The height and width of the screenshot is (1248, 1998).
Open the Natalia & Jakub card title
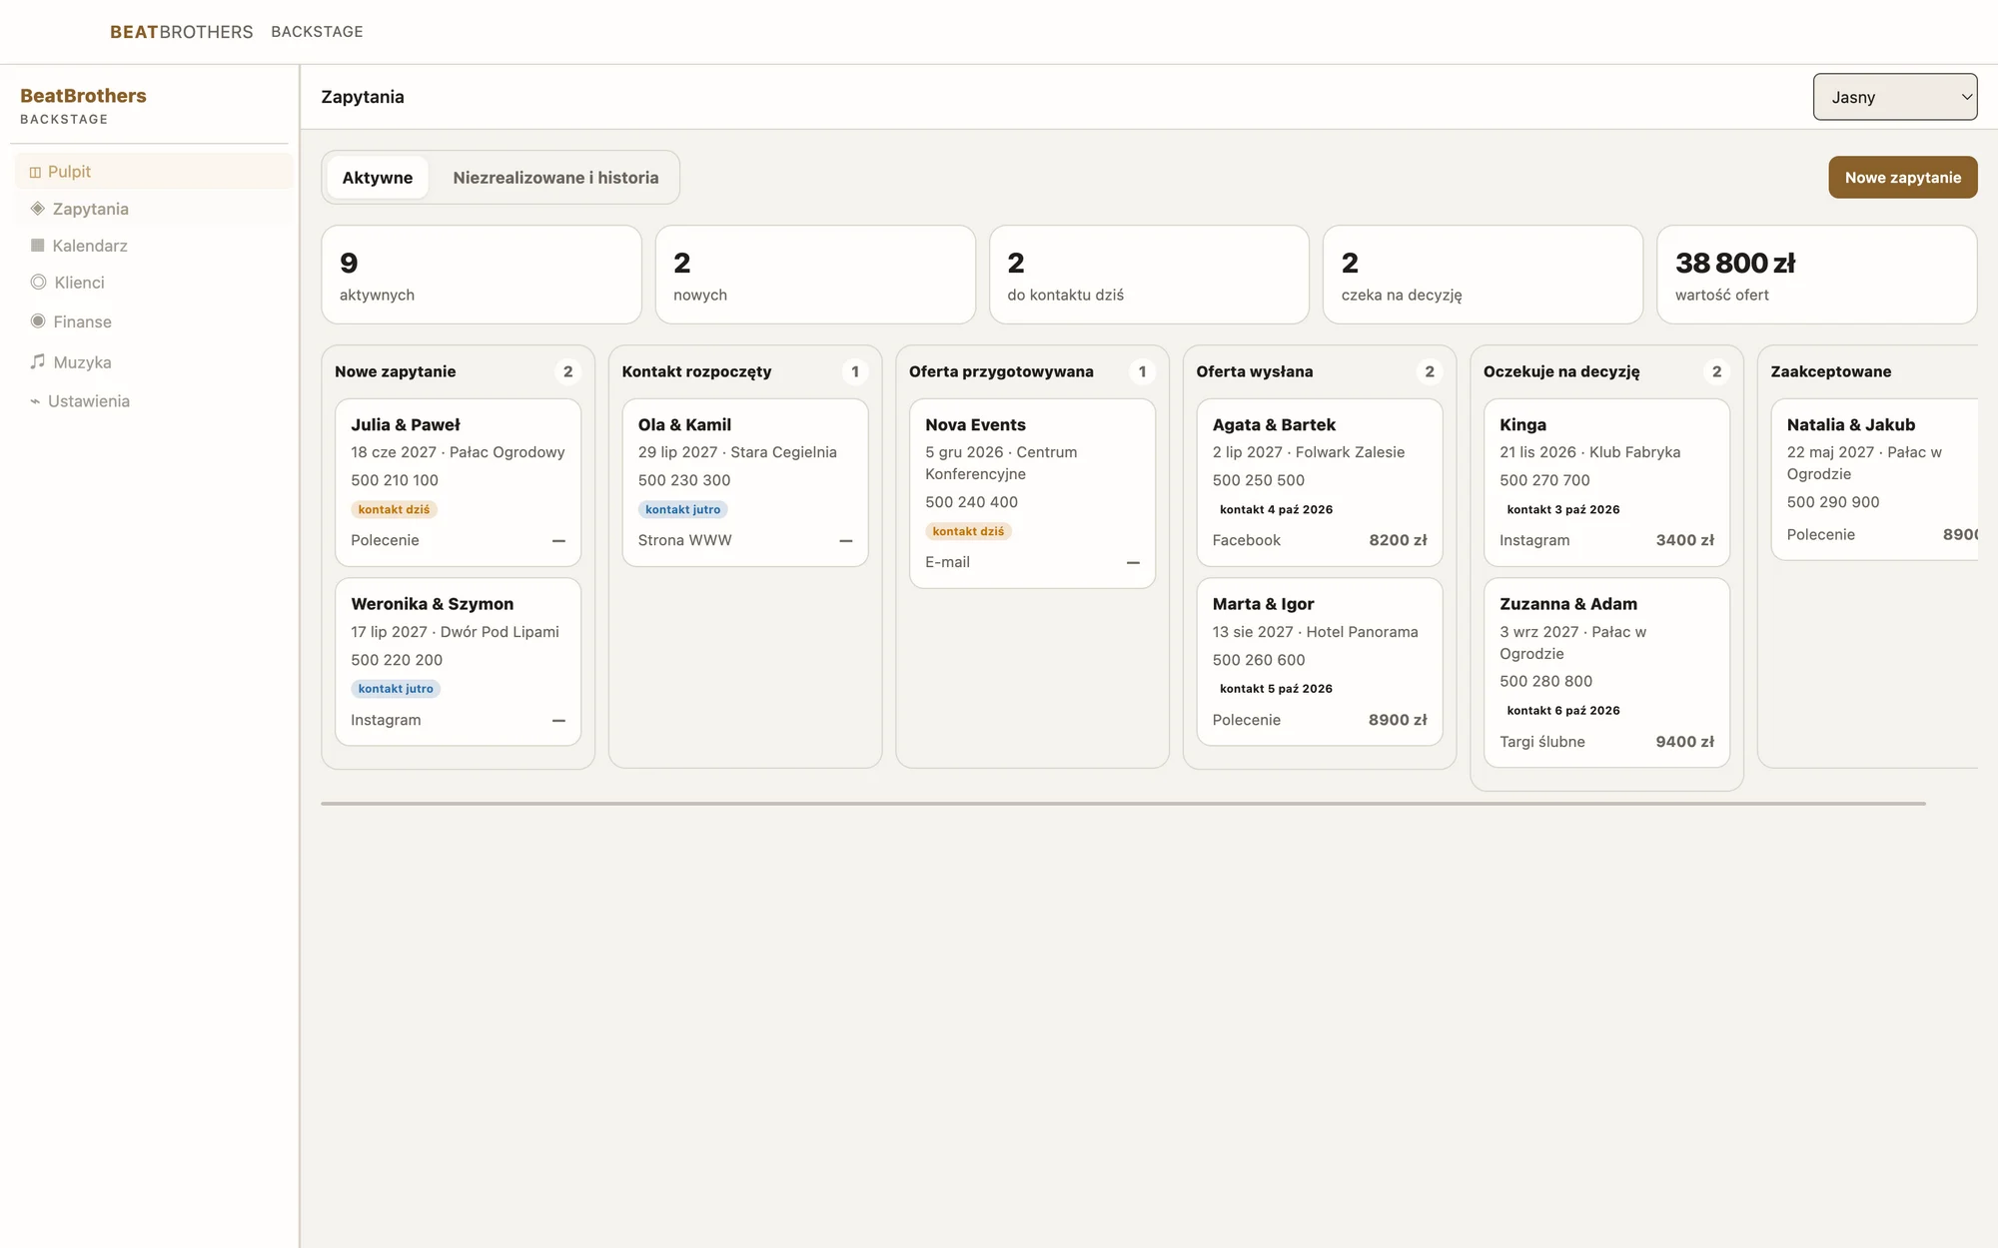pos(1851,424)
